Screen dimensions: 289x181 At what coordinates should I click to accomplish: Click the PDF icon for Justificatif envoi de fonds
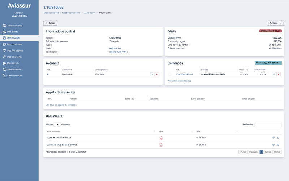coord(161,145)
